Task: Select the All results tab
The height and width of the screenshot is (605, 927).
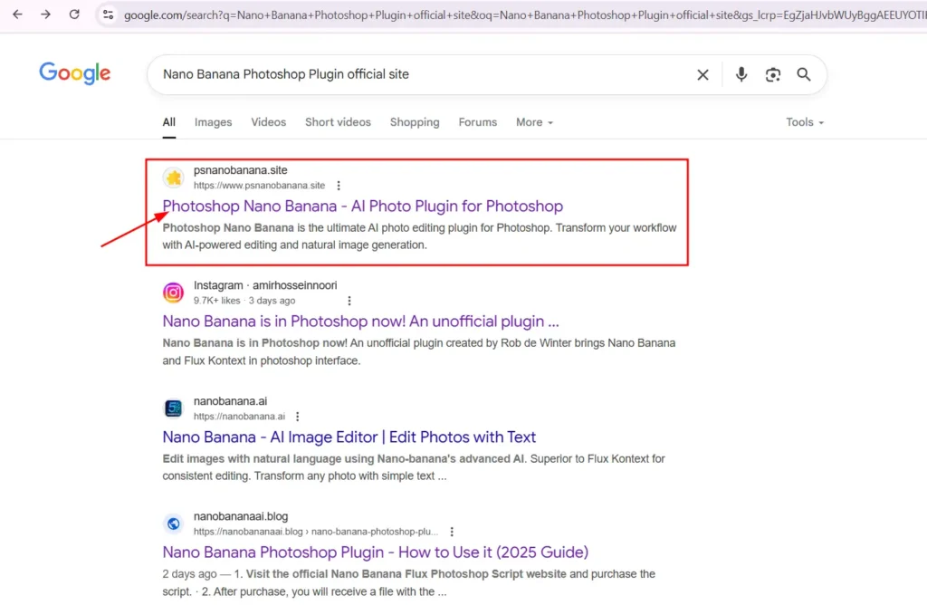Action: [x=169, y=122]
